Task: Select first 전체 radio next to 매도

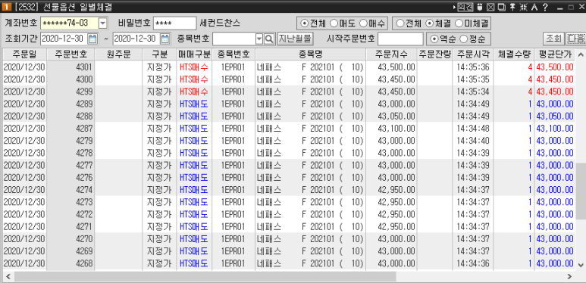Action: click(305, 23)
